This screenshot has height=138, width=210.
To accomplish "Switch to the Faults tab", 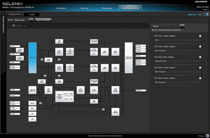I will point(32,15).
